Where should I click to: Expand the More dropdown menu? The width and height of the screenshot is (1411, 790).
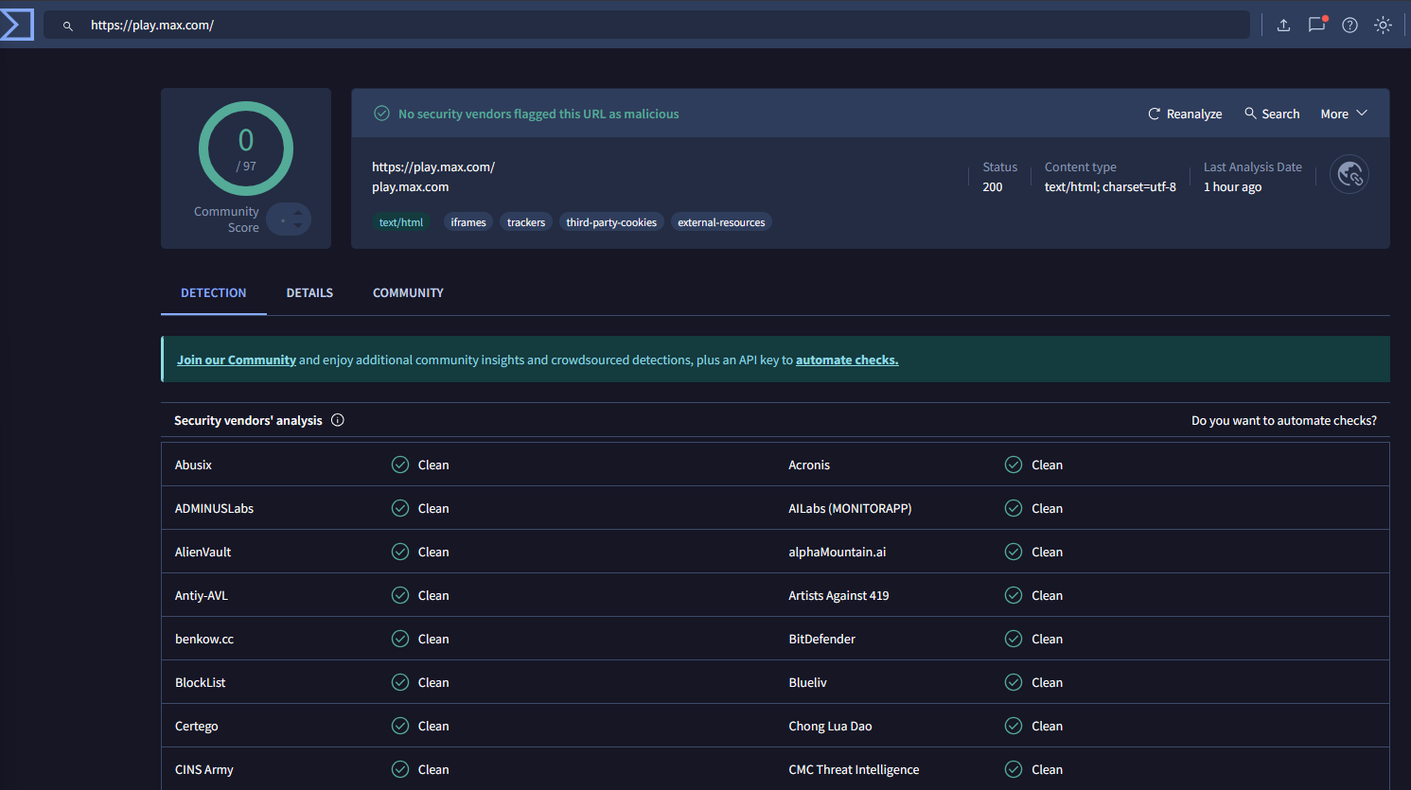tap(1344, 114)
